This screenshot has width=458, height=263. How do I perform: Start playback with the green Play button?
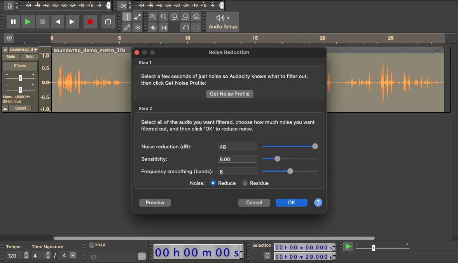tap(28, 22)
